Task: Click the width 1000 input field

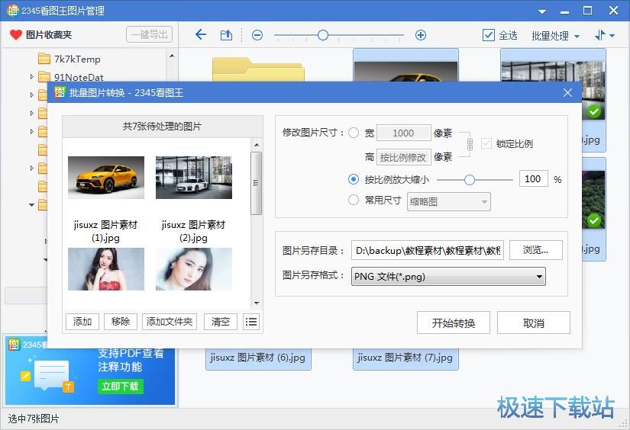Action: [403, 133]
